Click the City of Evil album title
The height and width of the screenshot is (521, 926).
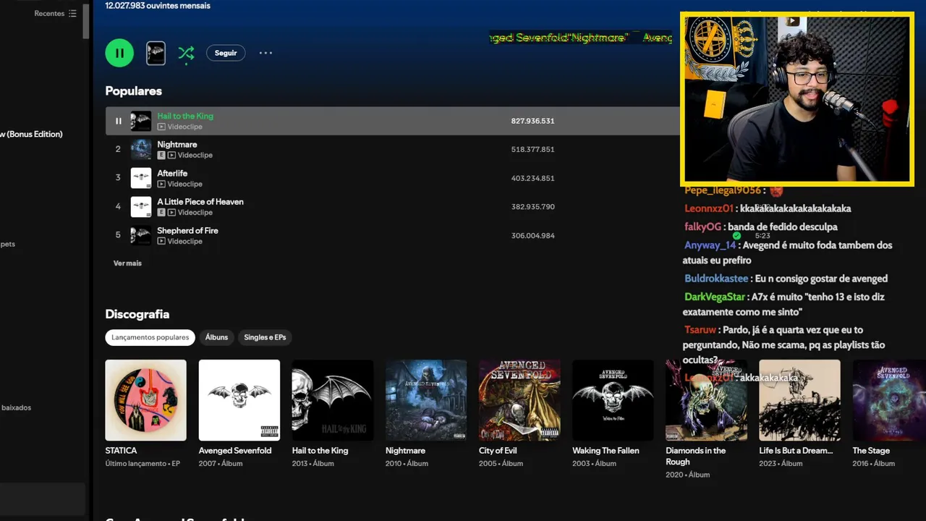point(498,451)
